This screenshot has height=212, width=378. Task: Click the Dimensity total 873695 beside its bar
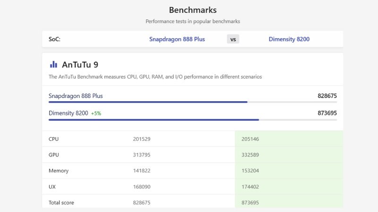click(x=327, y=113)
